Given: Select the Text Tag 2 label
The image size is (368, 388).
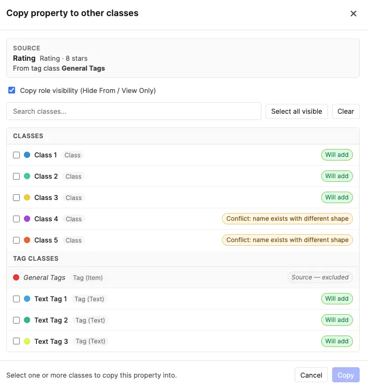Looking at the screenshot, I should 51,320.
